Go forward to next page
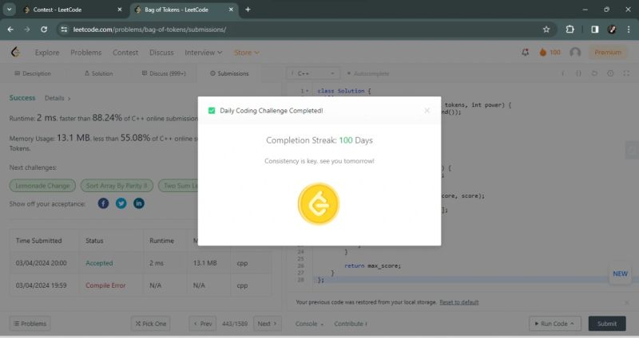Screen dimensions: 639x338 (x=27, y=29)
